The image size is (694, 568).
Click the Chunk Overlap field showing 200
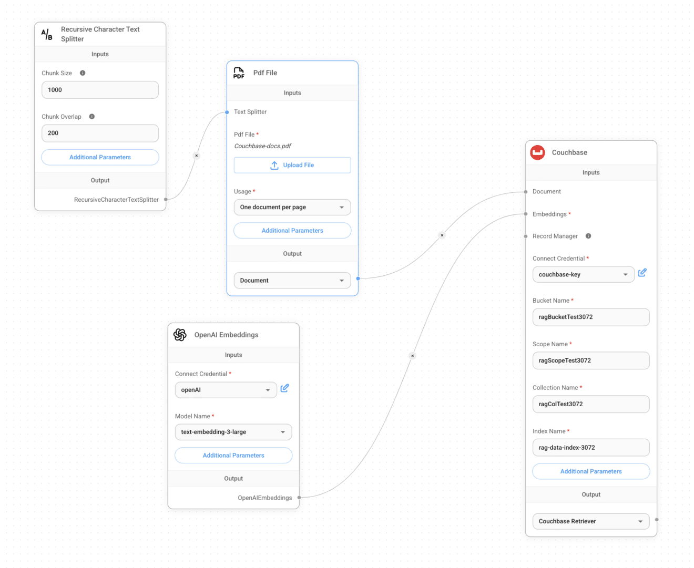click(100, 133)
